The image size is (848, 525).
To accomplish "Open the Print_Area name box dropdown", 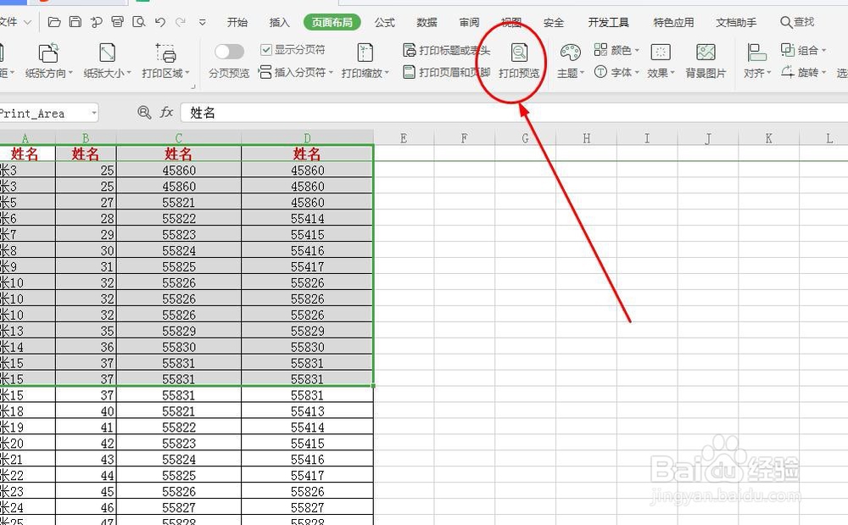I will [x=95, y=111].
